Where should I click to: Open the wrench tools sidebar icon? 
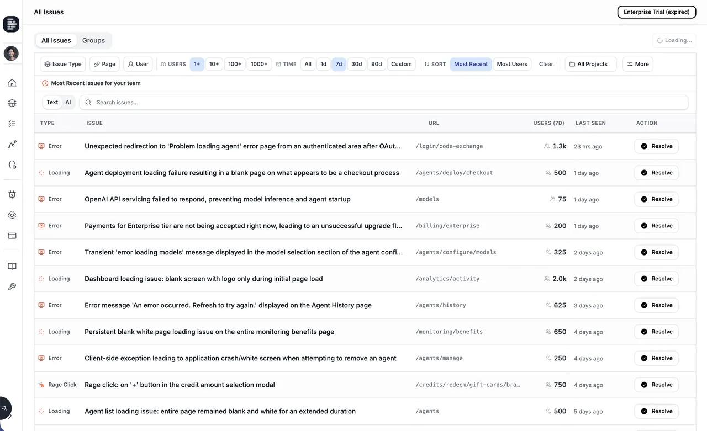tap(12, 286)
